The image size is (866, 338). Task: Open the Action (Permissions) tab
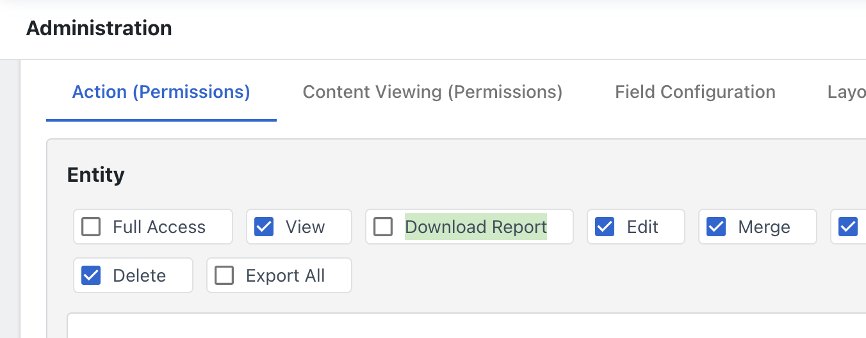click(161, 92)
